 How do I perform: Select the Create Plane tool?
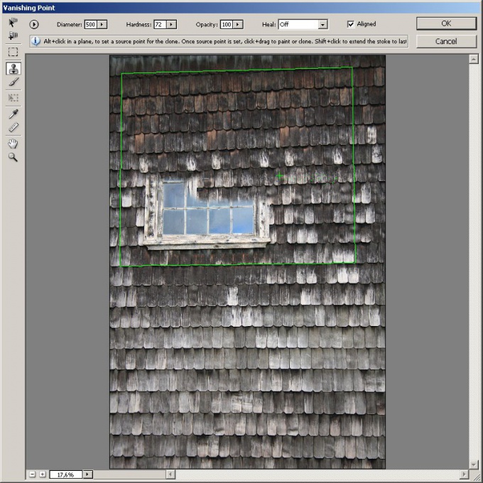[x=13, y=36]
